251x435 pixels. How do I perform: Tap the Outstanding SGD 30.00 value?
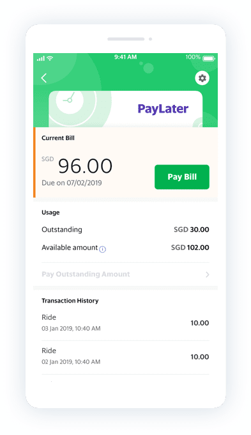tap(191, 230)
